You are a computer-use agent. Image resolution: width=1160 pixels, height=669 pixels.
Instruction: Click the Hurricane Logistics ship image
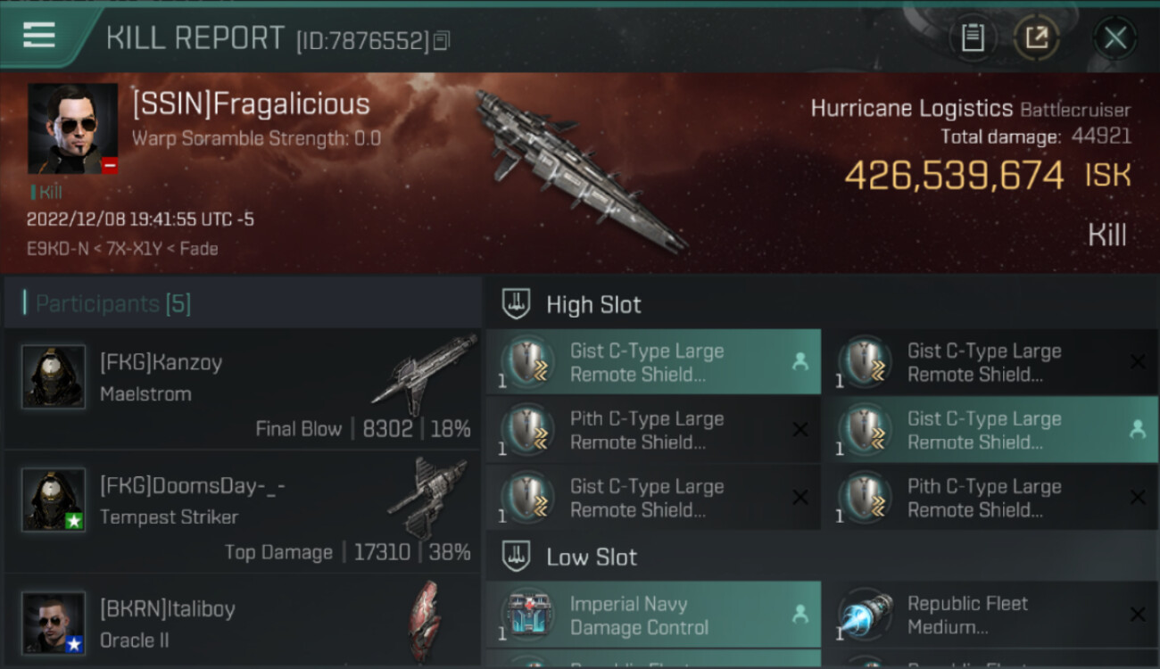pyautogui.click(x=580, y=169)
